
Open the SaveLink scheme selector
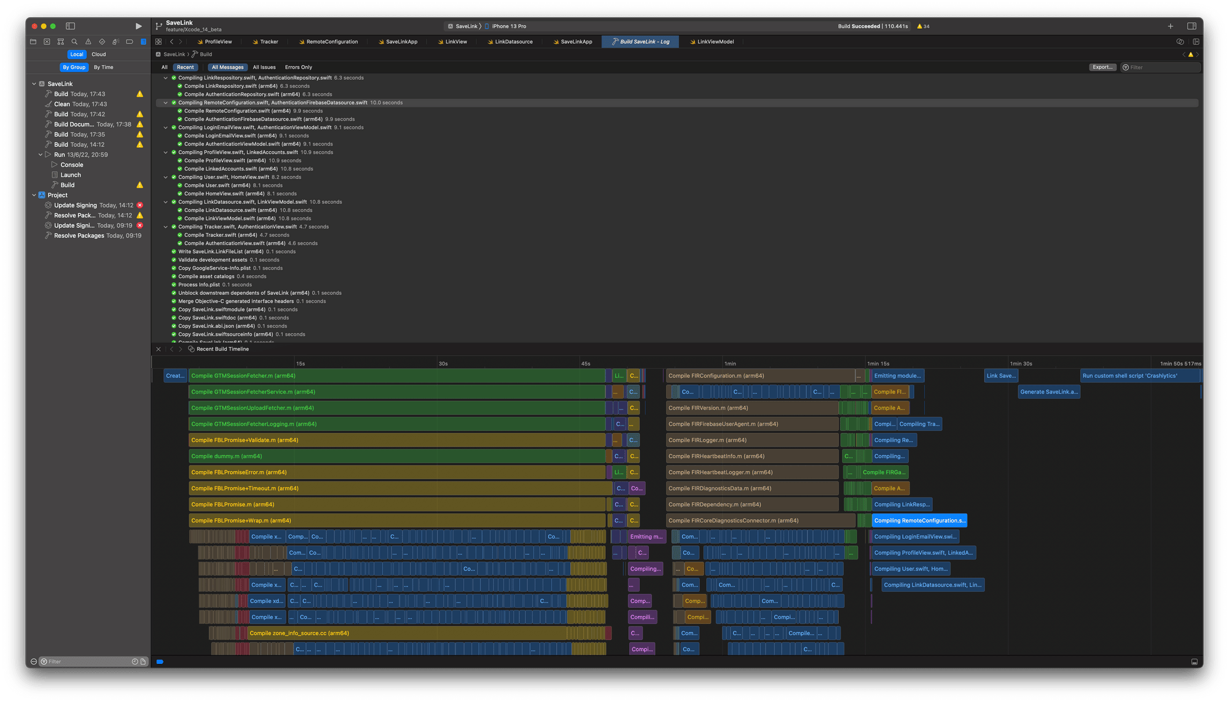pyautogui.click(x=463, y=26)
